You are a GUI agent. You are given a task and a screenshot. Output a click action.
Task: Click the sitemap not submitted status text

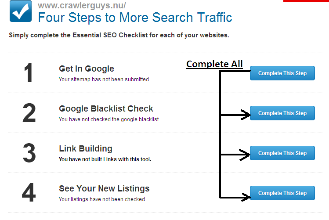click(x=104, y=79)
